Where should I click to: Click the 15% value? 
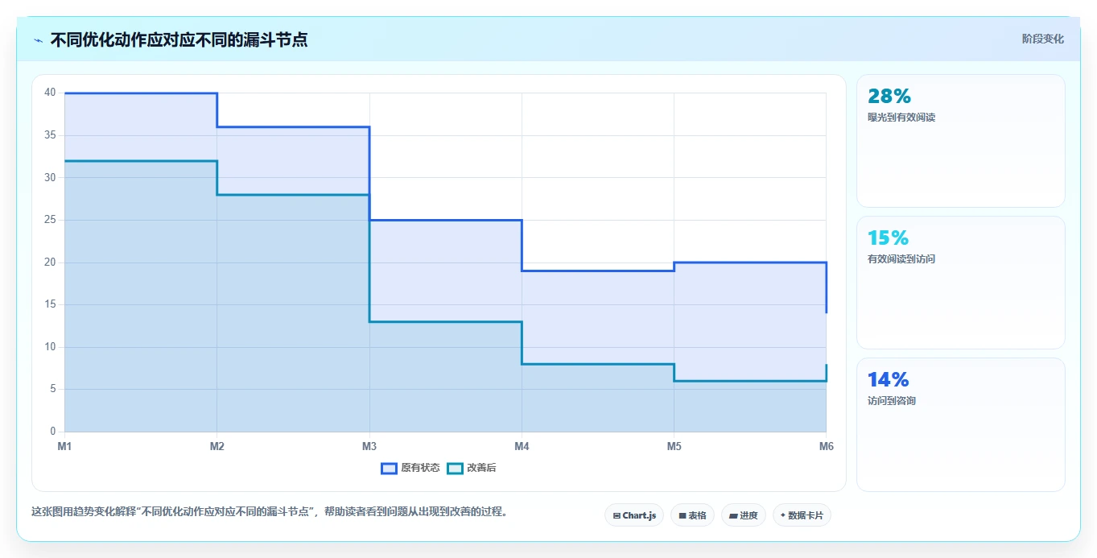click(889, 238)
